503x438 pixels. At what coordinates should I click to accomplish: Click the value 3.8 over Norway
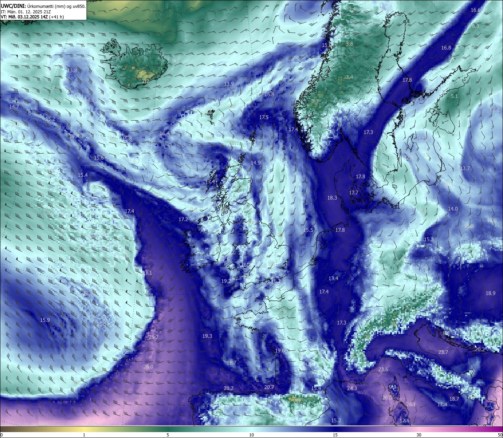pyautogui.click(x=349, y=44)
